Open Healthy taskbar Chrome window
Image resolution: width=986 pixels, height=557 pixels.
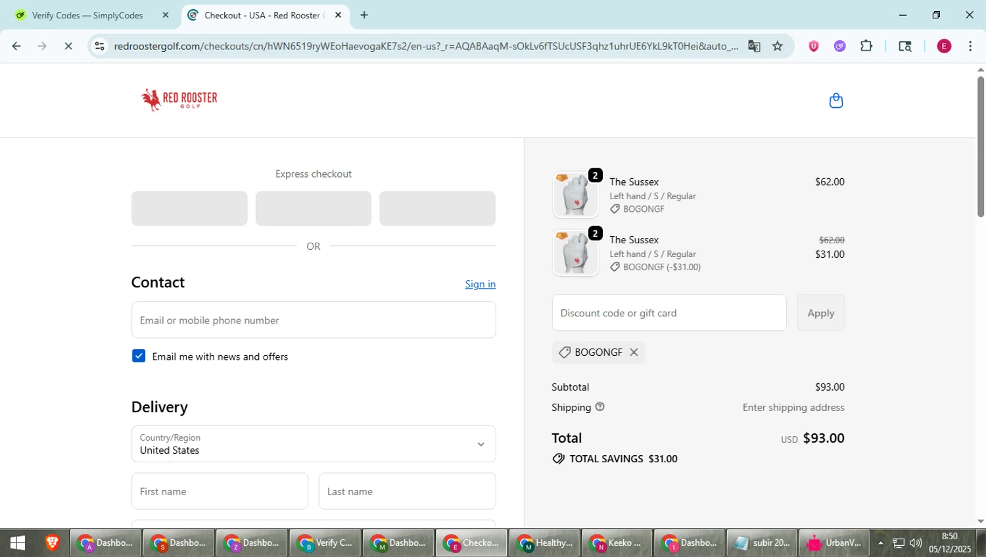[x=544, y=543]
